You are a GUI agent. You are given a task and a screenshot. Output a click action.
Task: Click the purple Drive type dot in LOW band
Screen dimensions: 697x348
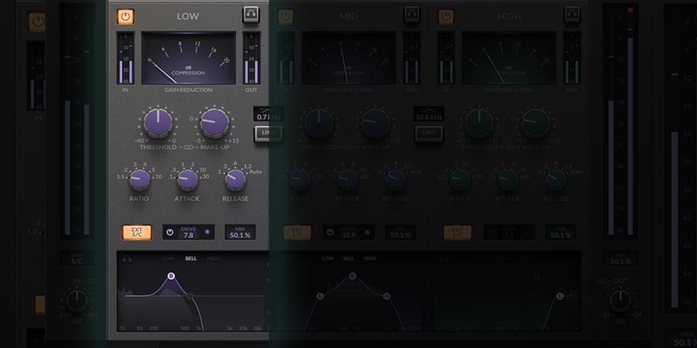(206, 232)
